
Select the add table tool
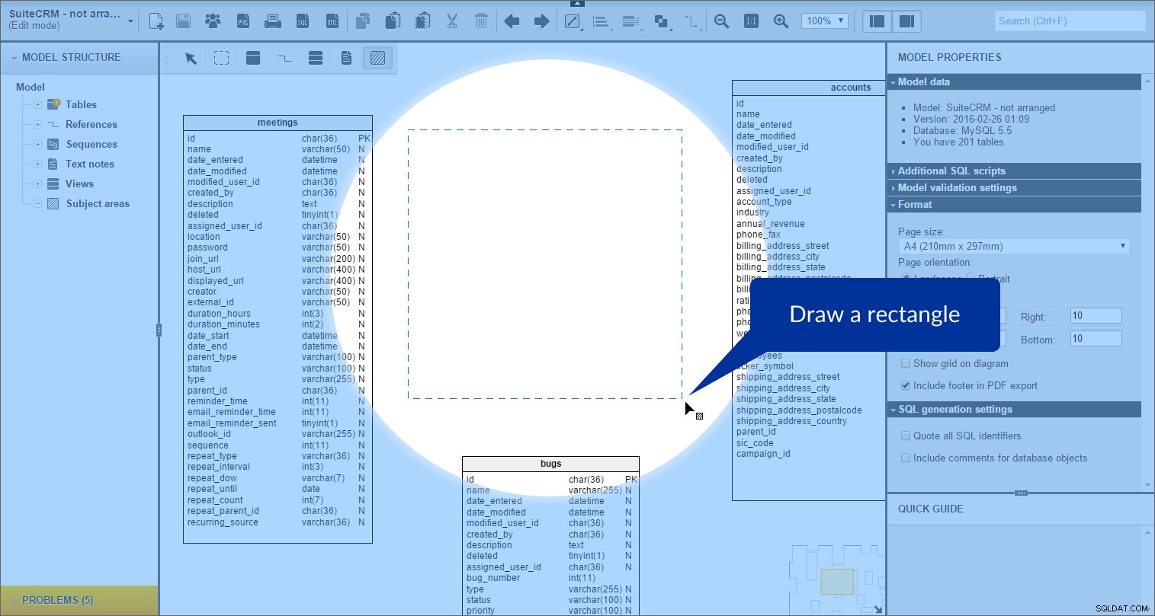253,58
